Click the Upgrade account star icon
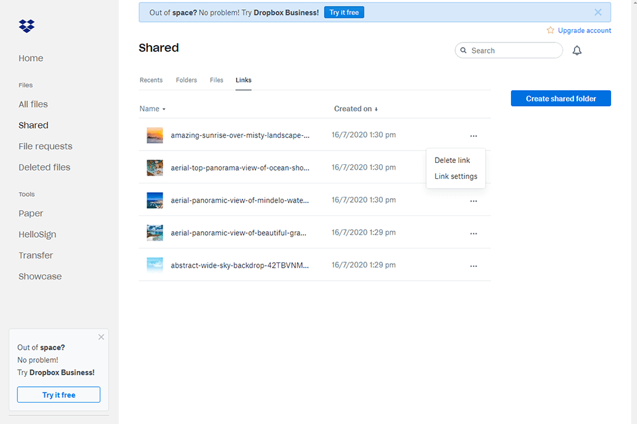 tap(550, 30)
